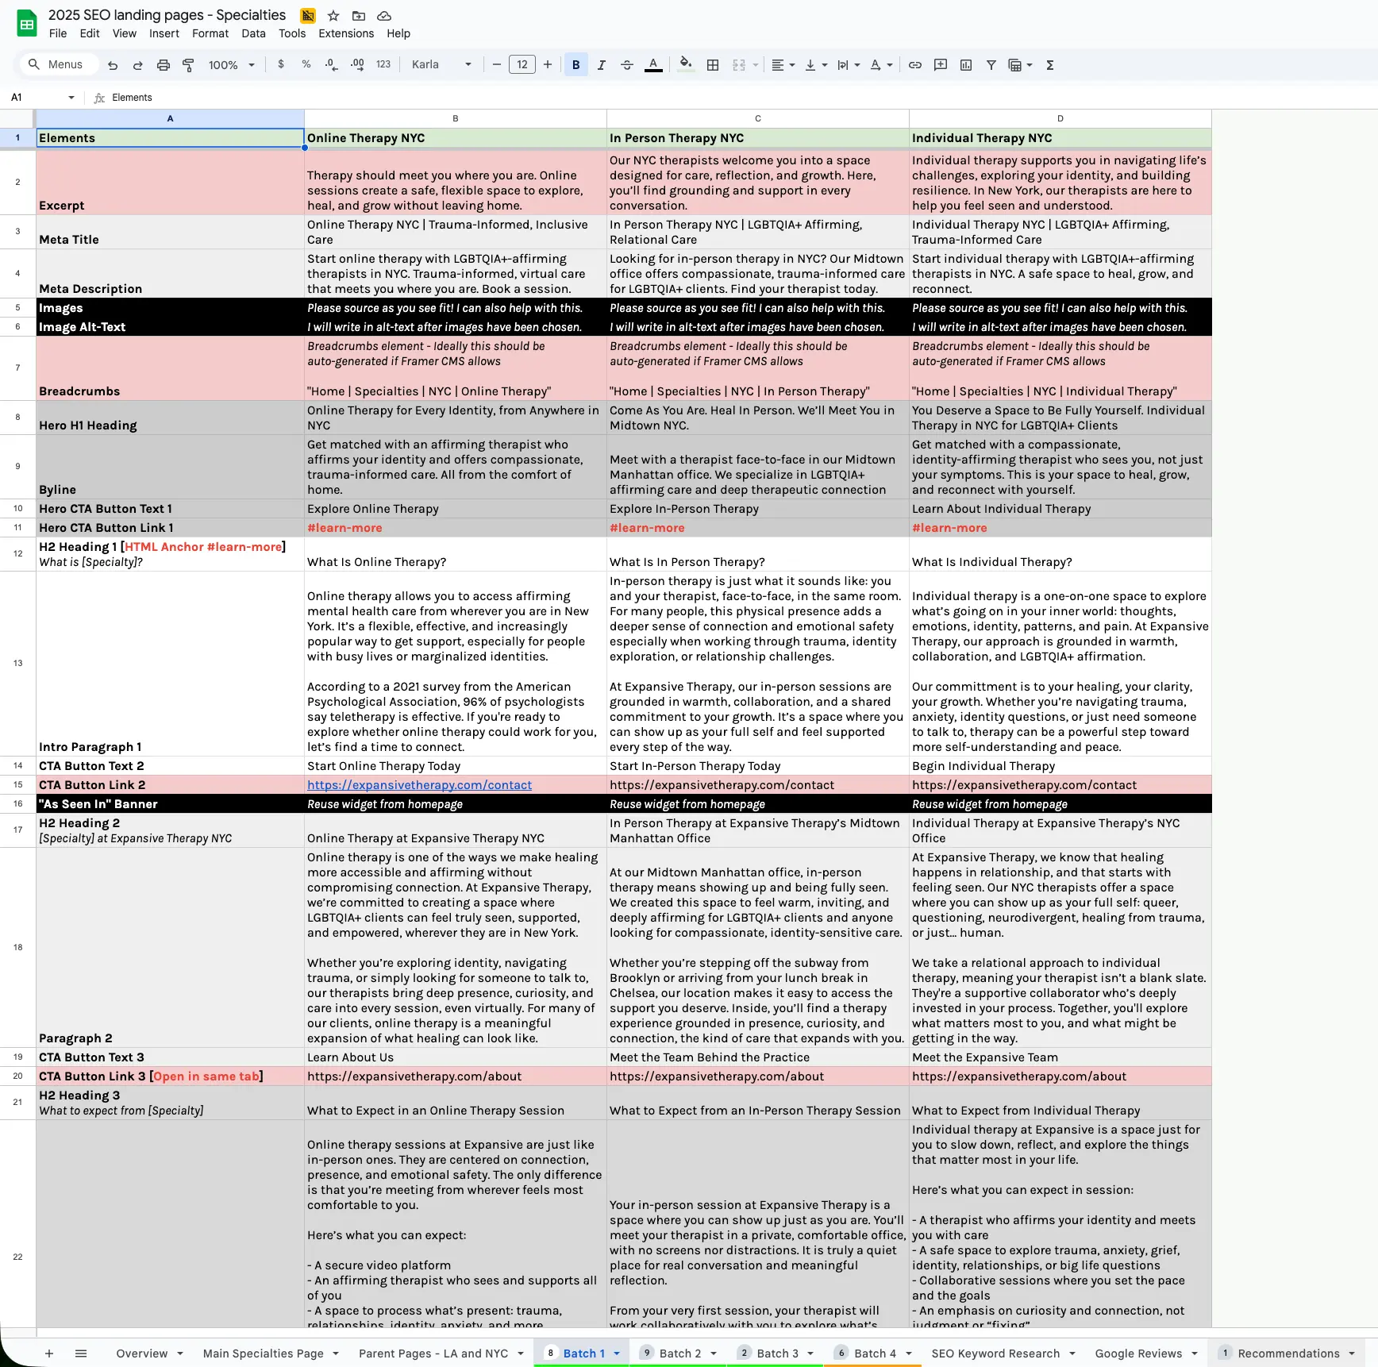
Task: Toggle bold formatting
Action: point(575,65)
